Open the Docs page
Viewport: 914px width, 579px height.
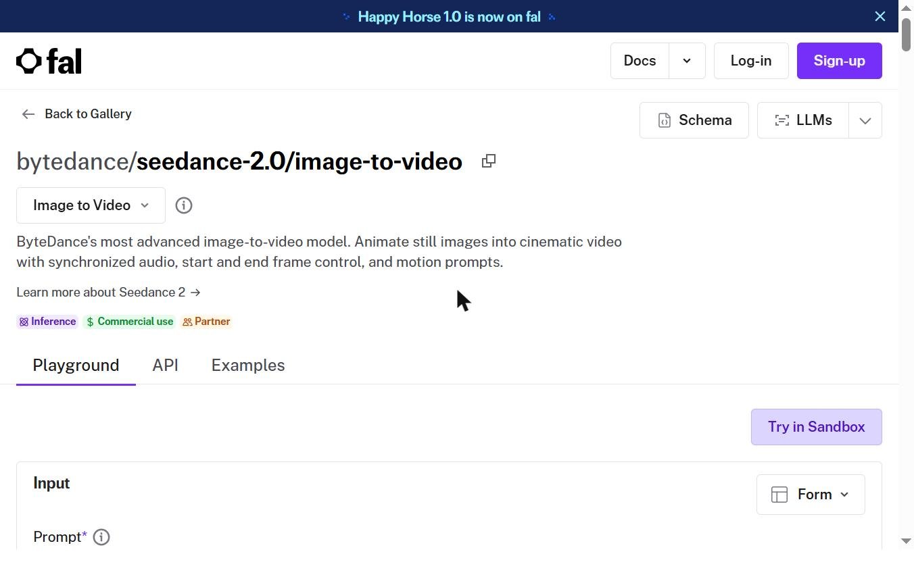[x=640, y=61]
